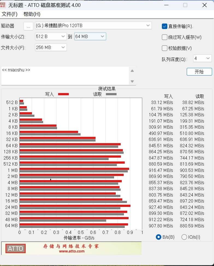
Task: Open the 文件(F) menu
Action: pos(10,14)
